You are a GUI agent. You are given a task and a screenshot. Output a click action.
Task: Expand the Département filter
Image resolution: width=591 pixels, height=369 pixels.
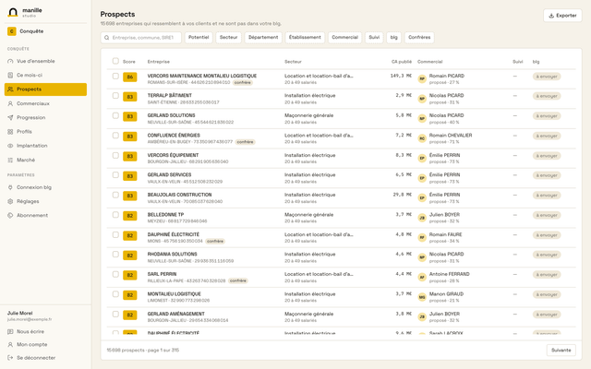coord(263,37)
